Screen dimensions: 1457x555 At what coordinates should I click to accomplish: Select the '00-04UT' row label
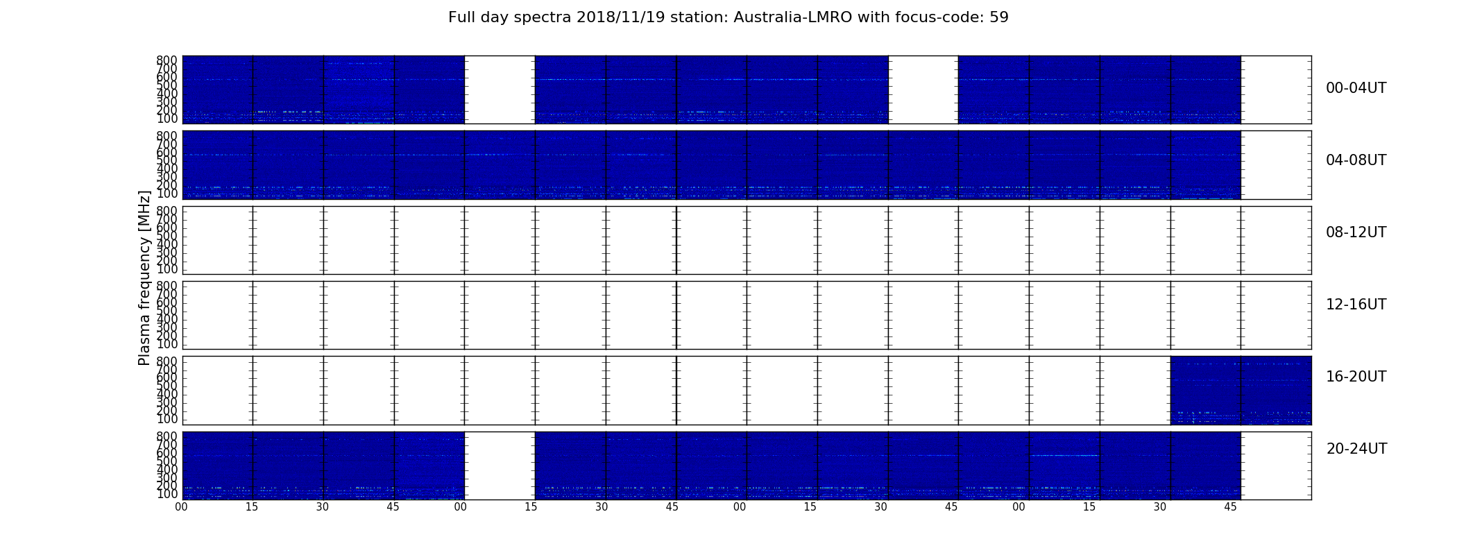click(1356, 88)
